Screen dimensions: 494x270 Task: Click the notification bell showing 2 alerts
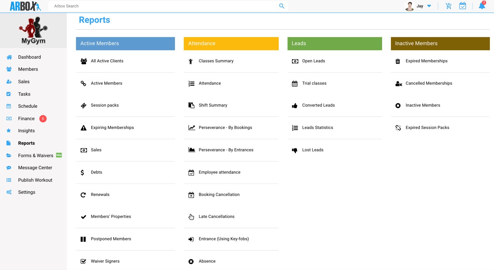click(481, 6)
